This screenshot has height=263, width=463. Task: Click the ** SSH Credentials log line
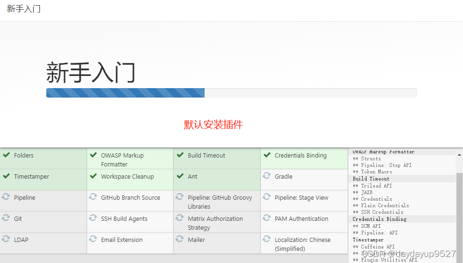click(378, 212)
